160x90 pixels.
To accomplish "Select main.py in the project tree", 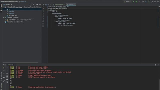I will click(10, 13).
